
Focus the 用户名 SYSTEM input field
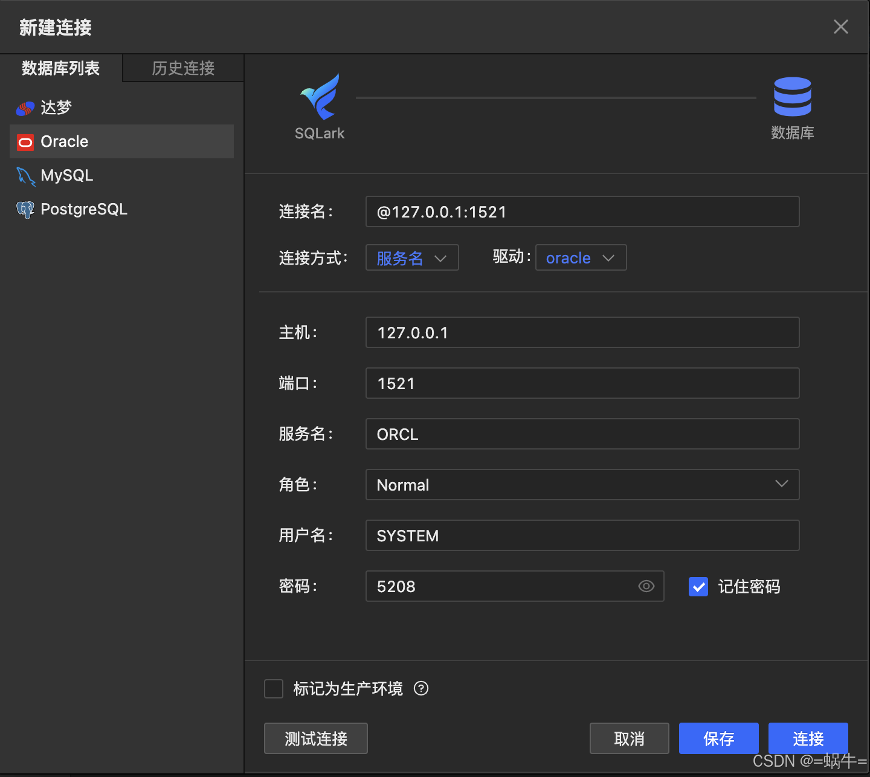tap(582, 535)
